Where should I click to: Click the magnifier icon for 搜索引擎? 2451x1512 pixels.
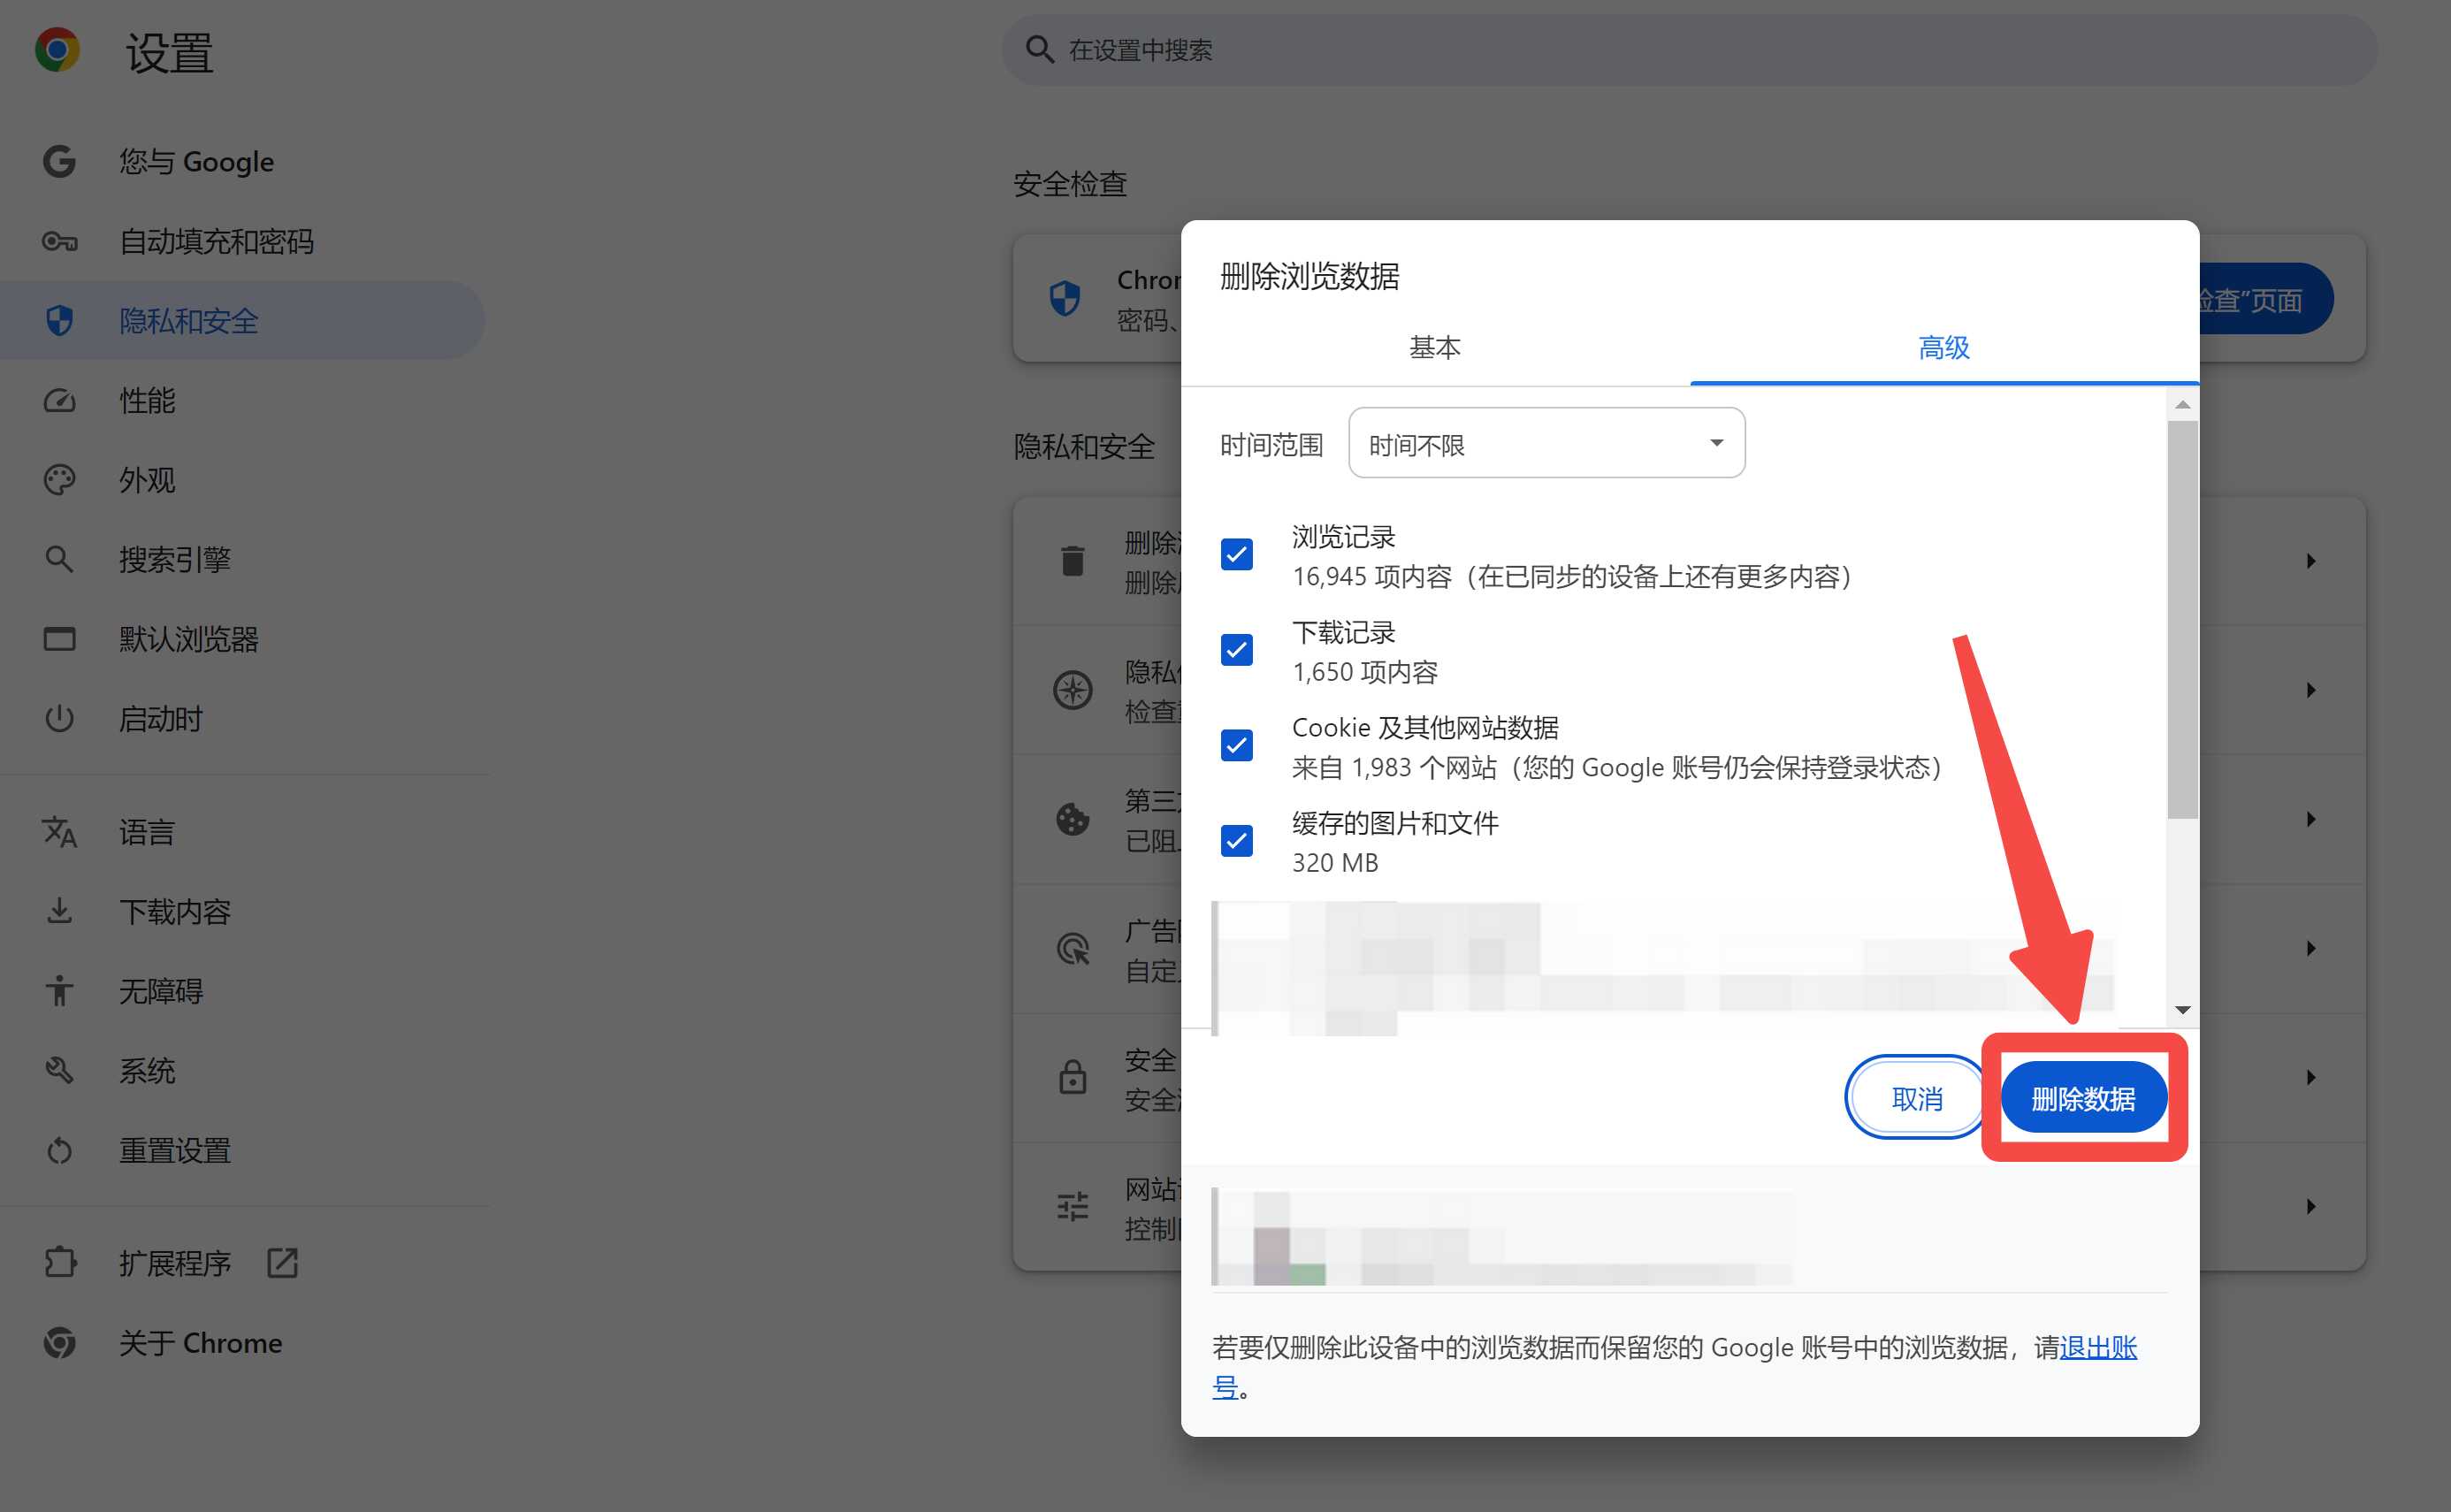59,560
